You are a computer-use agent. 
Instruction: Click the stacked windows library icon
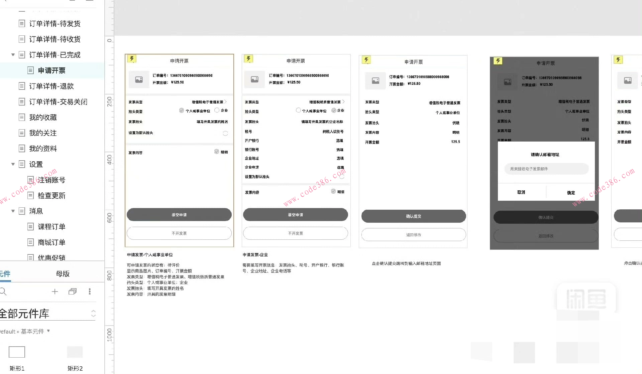coord(73,292)
